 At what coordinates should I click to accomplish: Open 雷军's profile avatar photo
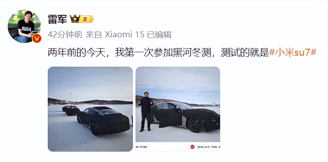click(24, 26)
